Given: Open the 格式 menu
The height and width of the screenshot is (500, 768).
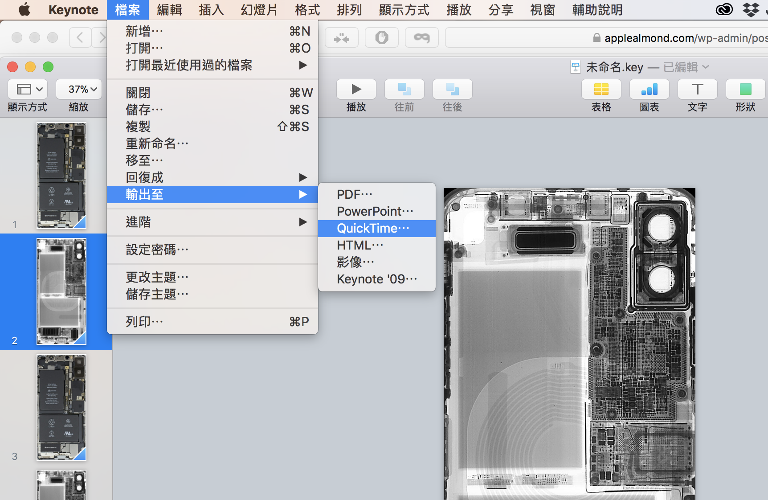Looking at the screenshot, I should pos(307,10).
